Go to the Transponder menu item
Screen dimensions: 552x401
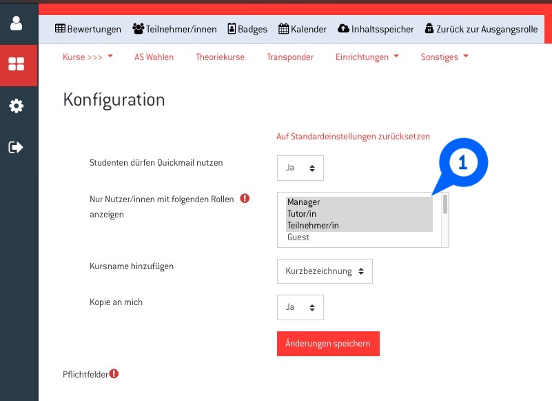290,57
